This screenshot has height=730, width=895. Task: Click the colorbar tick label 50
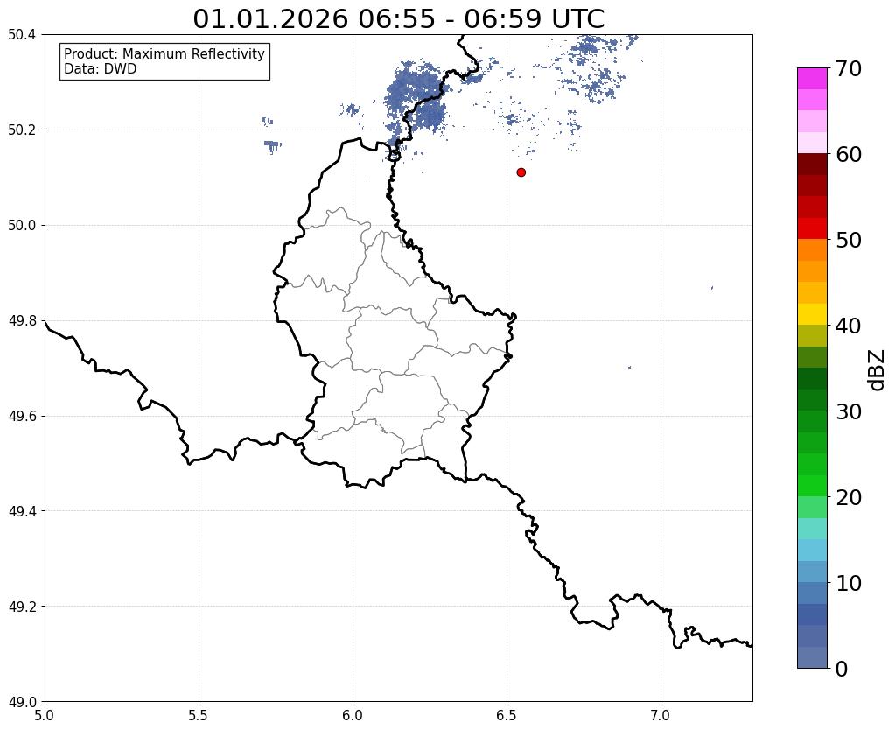849,240
